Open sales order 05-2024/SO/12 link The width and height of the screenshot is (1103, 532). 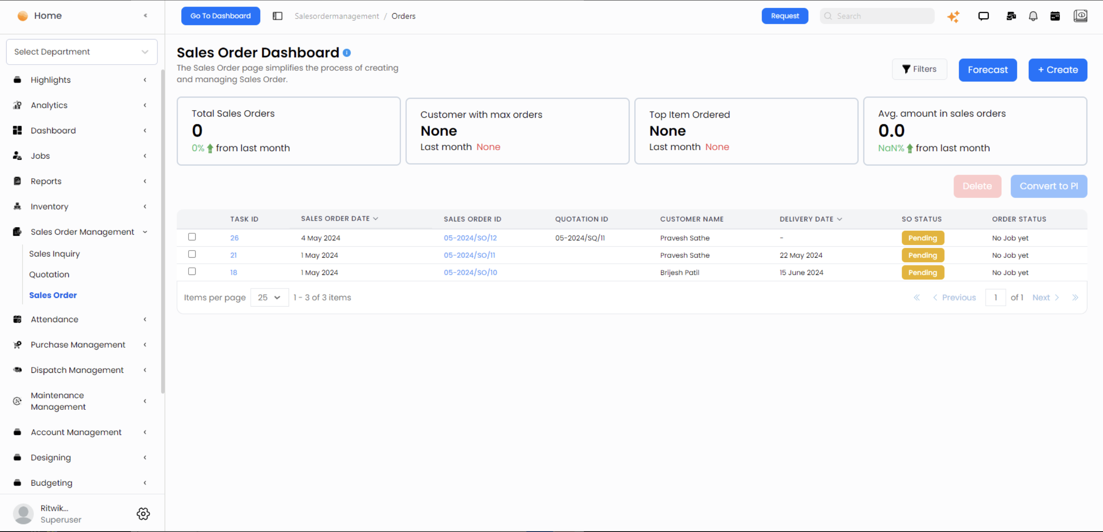click(x=470, y=238)
